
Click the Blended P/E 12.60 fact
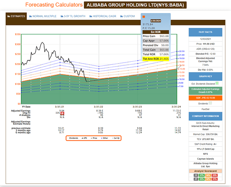pos(205,54)
